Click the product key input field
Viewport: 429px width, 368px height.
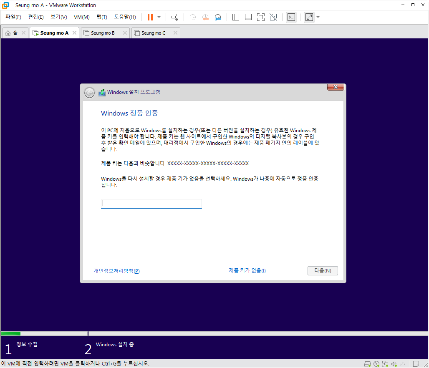pos(151,204)
